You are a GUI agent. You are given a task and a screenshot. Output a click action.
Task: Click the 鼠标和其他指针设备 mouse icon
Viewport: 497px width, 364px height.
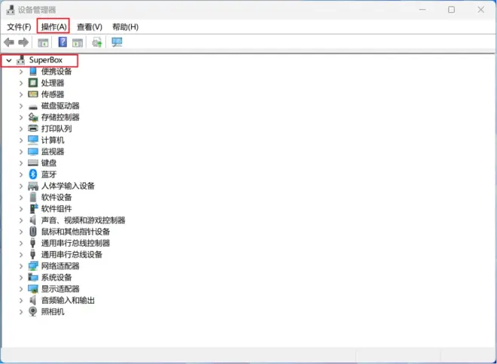pyautogui.click(x=33, y=232)
